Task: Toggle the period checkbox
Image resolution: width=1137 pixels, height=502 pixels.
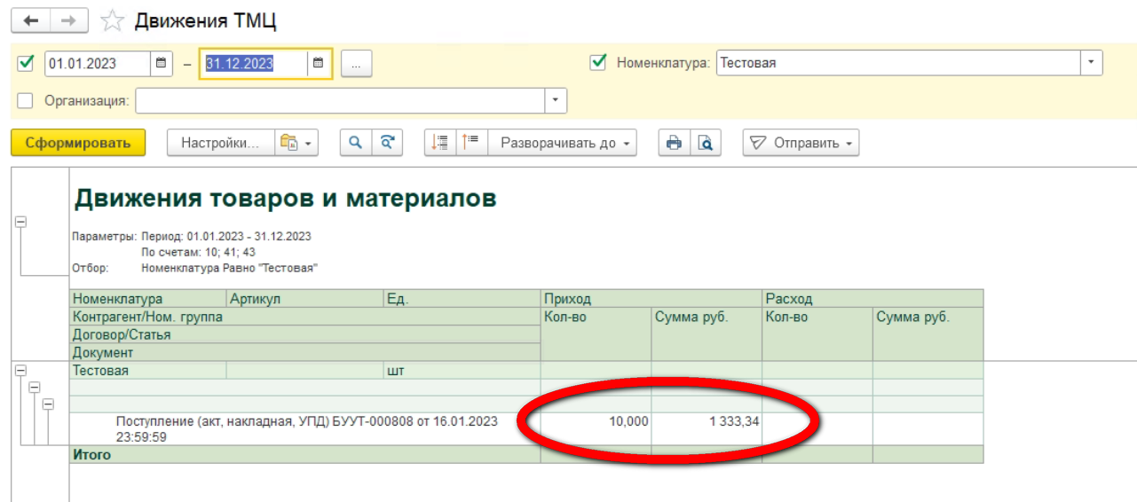Action: [26, 63]
